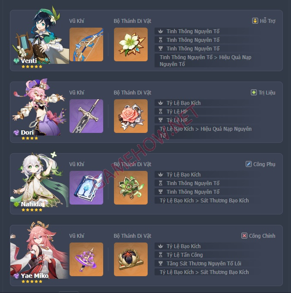Screen dimensions: 291x293
Task: Click Venti's substat priority text line
Action: tap(202, 60)
